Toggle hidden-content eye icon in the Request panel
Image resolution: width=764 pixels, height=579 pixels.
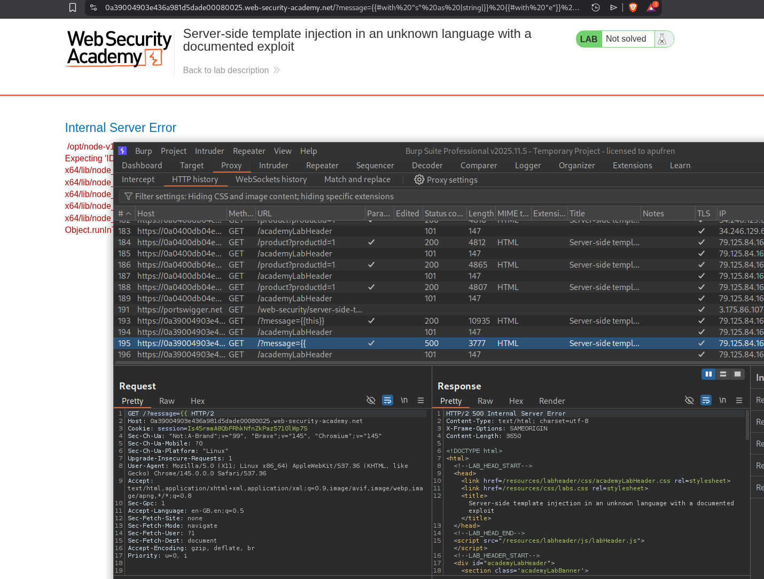[371, 401]
